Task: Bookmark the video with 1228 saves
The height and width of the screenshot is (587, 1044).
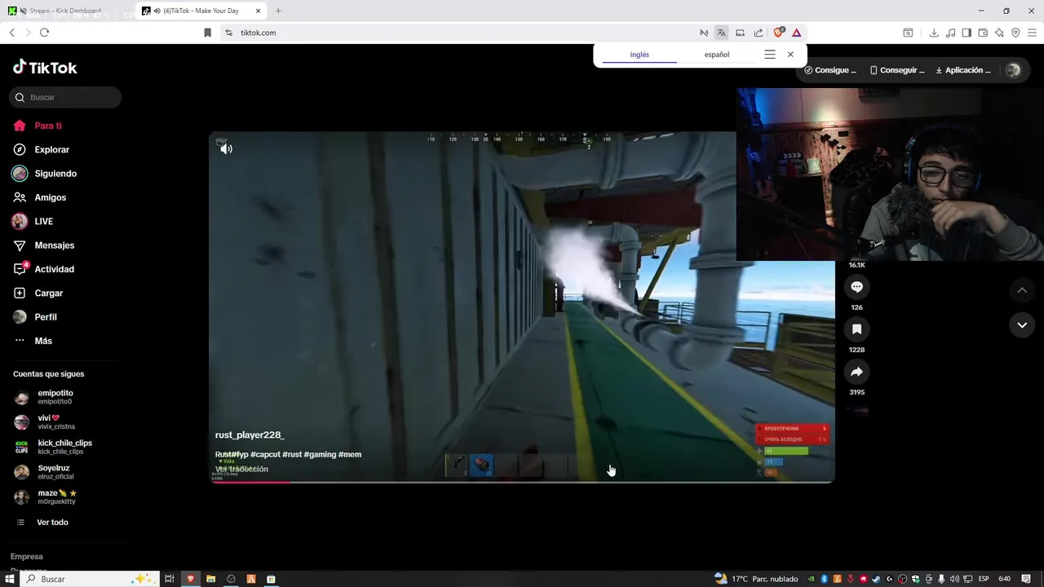Action: point(856,329)
